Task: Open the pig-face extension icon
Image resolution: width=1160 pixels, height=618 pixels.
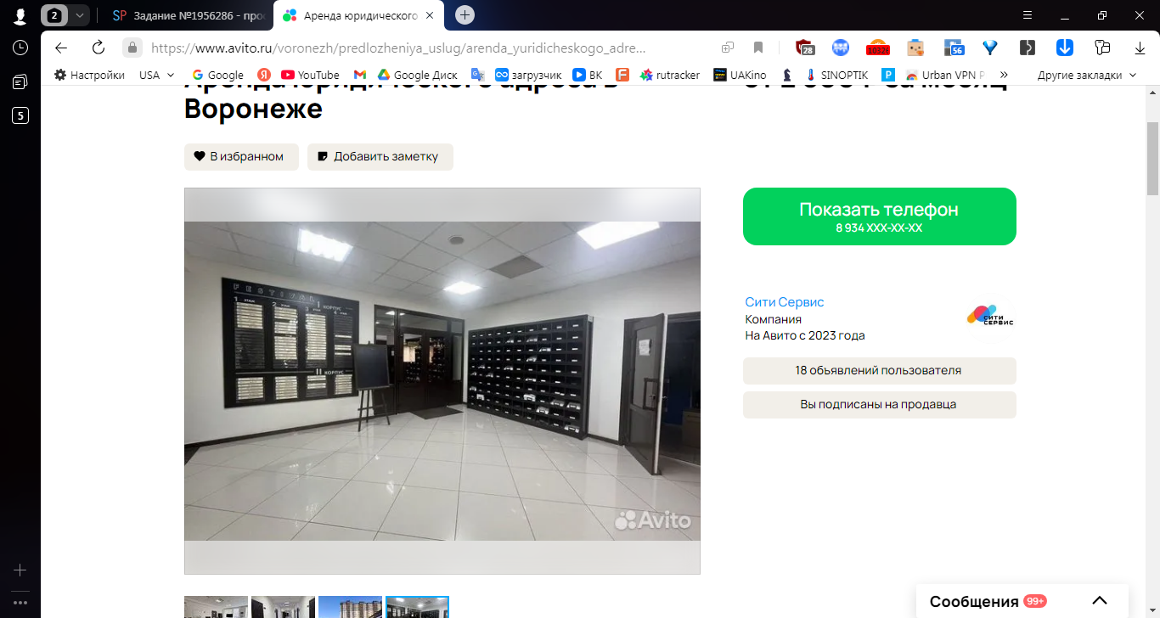Action: point(915,48)
